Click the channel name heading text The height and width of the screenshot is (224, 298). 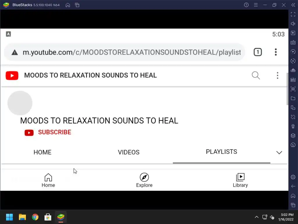[x=99, y=120]
